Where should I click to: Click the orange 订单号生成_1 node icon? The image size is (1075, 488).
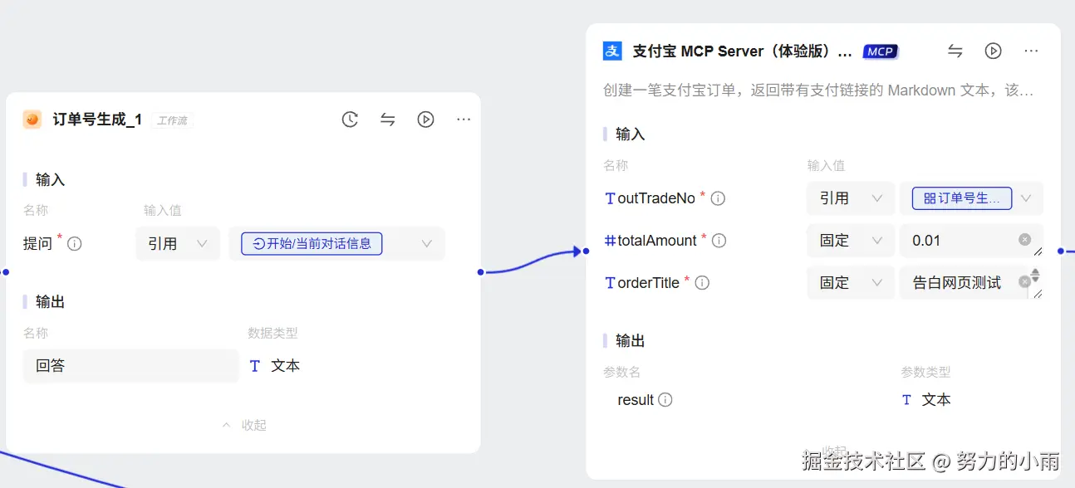click(32, 120)
